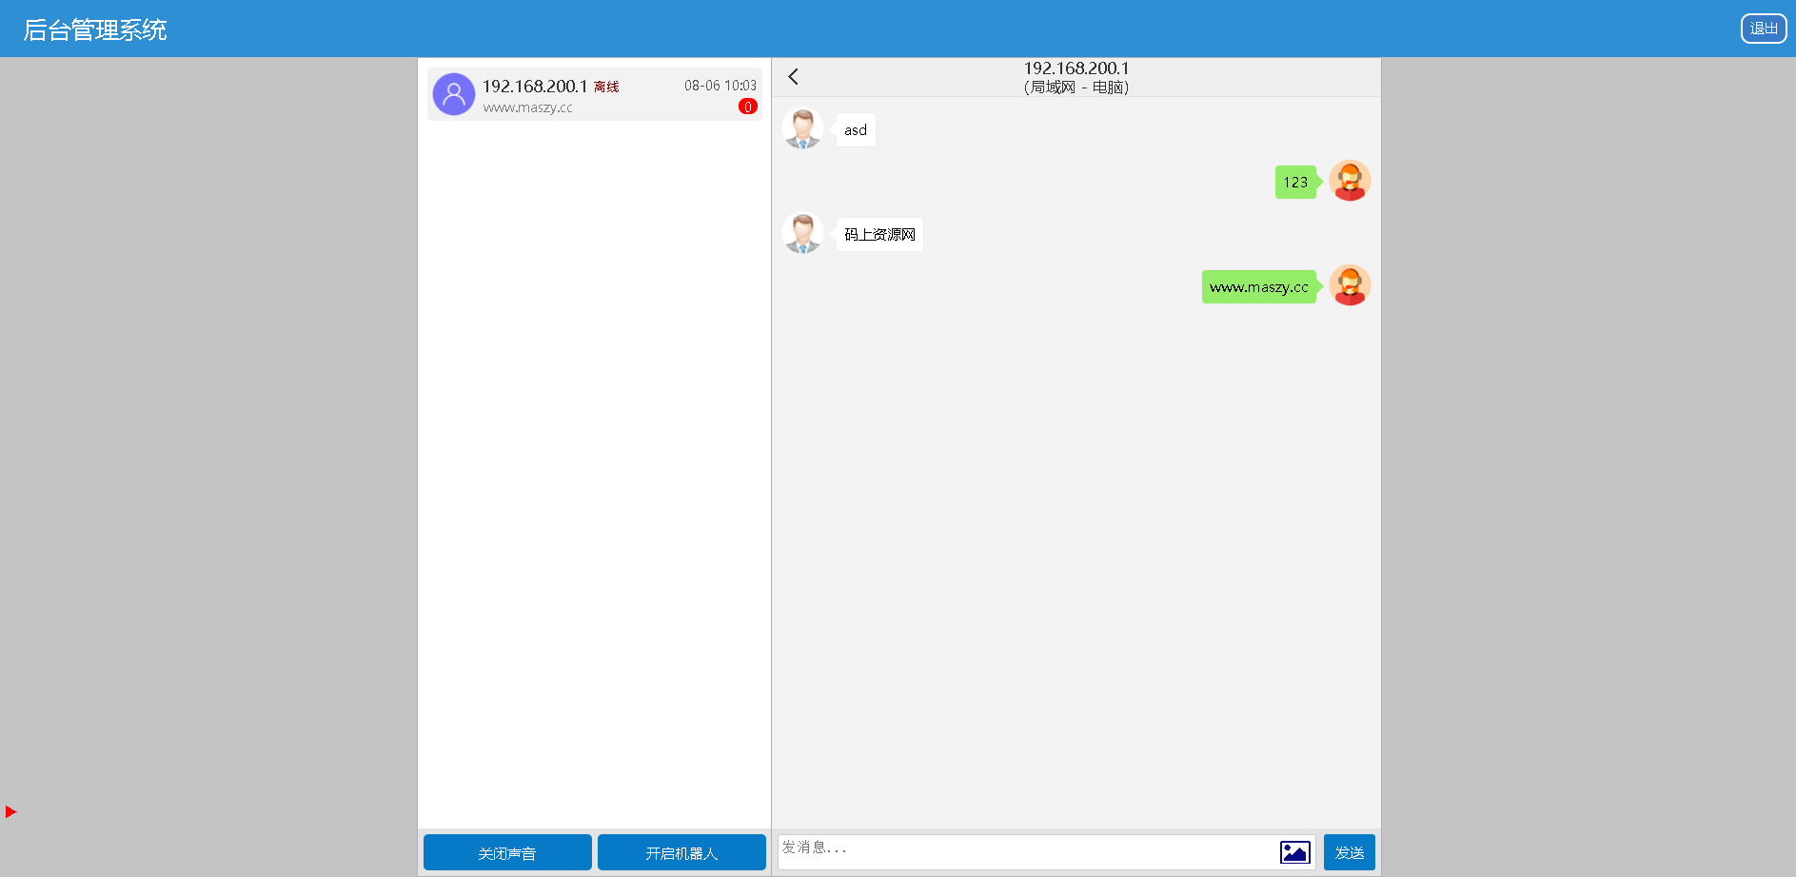
Task: Enable the bot with 开启机器人 button
Action: [681, 852]
